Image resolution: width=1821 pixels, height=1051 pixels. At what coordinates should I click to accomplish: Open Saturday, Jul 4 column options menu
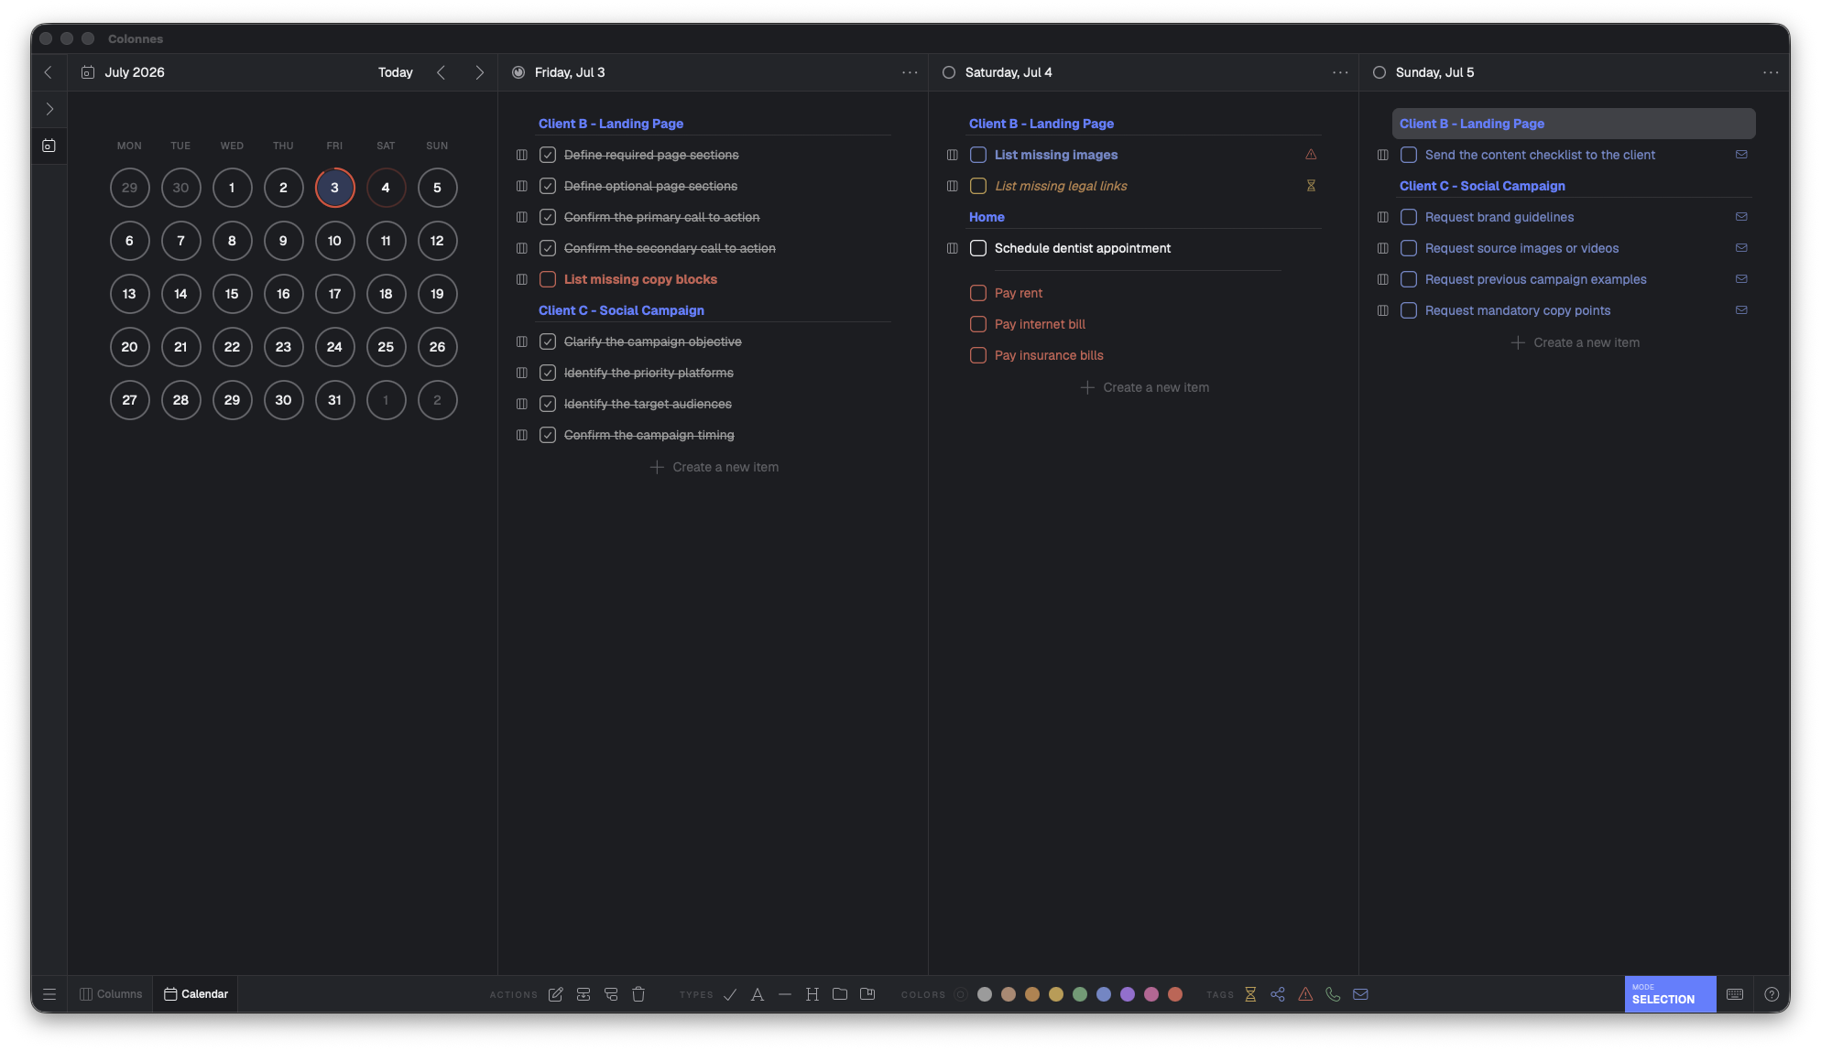[1340, 72]
